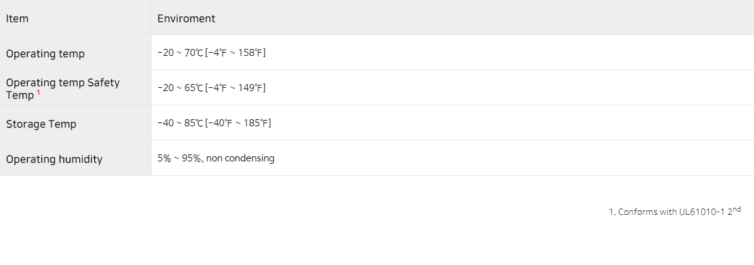754x265 pixels.
Task: Click the [-4°F ~ 158°F] Fahrenheit range
Action: coord(236,53)
